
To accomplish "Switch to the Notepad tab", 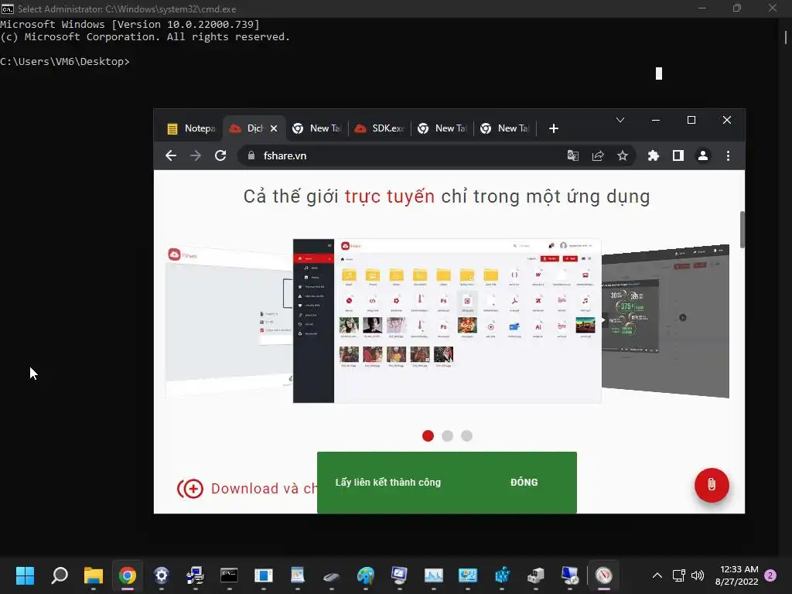I will click(x=191, y=128).
